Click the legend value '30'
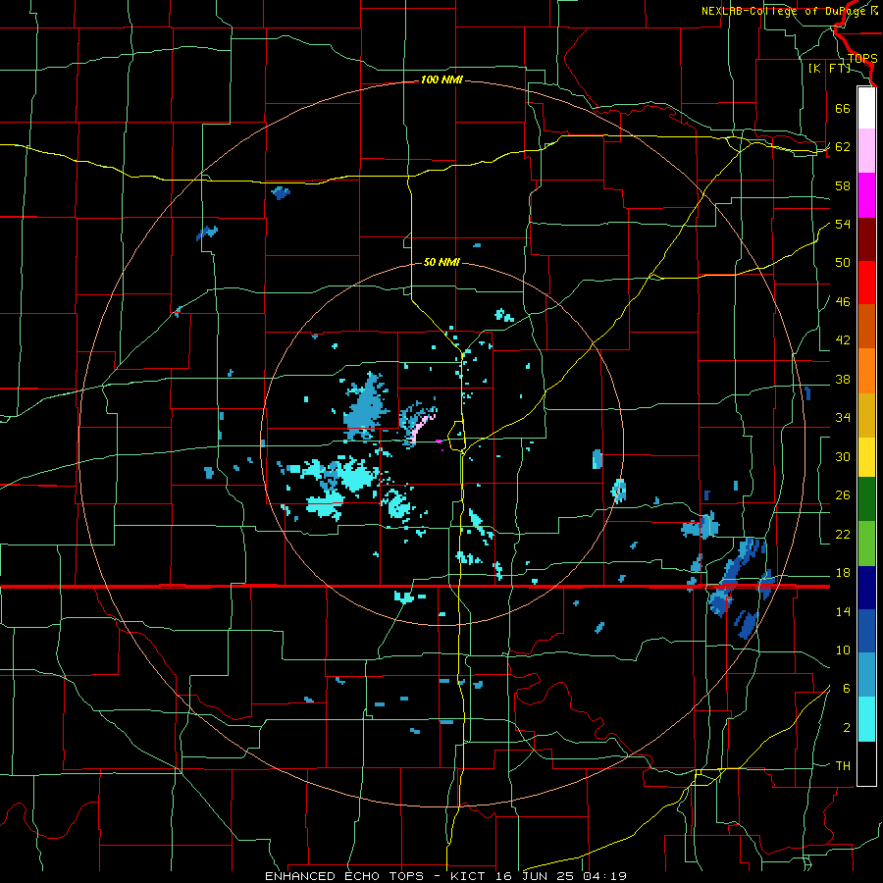Screen dimensions: 883x883 [843, 456]
